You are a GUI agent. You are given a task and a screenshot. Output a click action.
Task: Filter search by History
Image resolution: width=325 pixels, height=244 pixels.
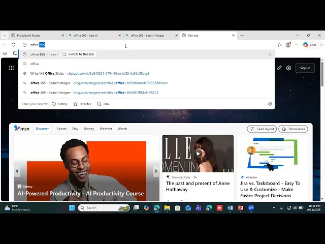60,104
